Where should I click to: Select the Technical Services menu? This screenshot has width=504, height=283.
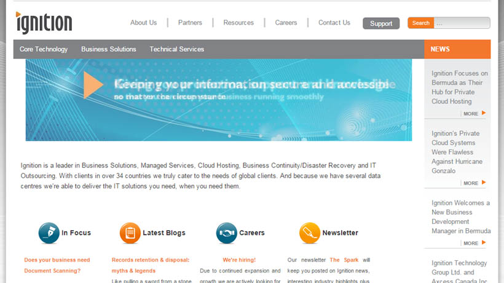[x=177, y=49]
